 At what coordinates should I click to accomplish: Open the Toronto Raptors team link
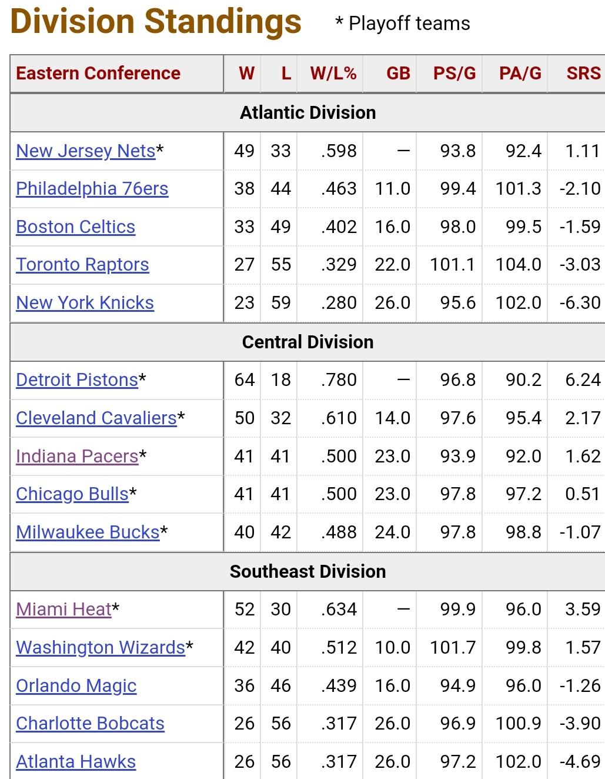point(82,264)
